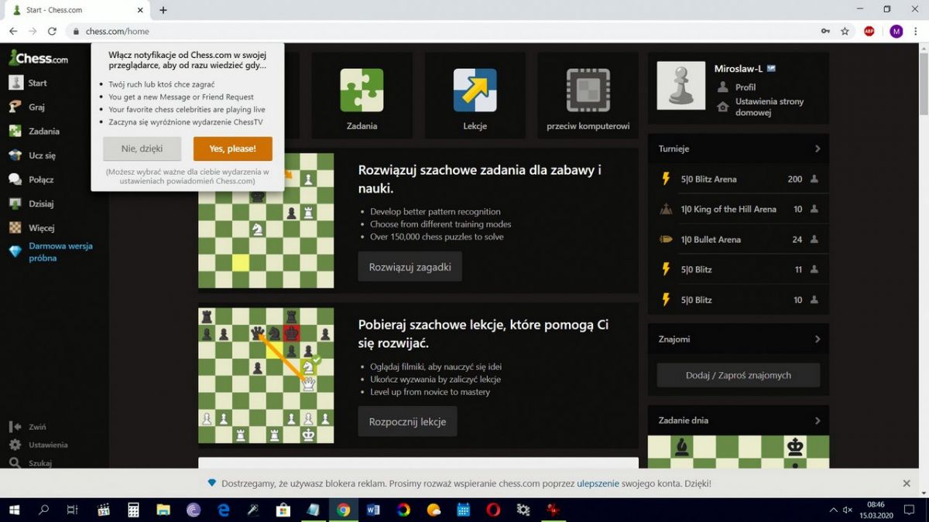Open the Zadania puzzle piece tile
The width and height of the screenshot is (929, 522).
pyautogui.click(x=362, y=95)
